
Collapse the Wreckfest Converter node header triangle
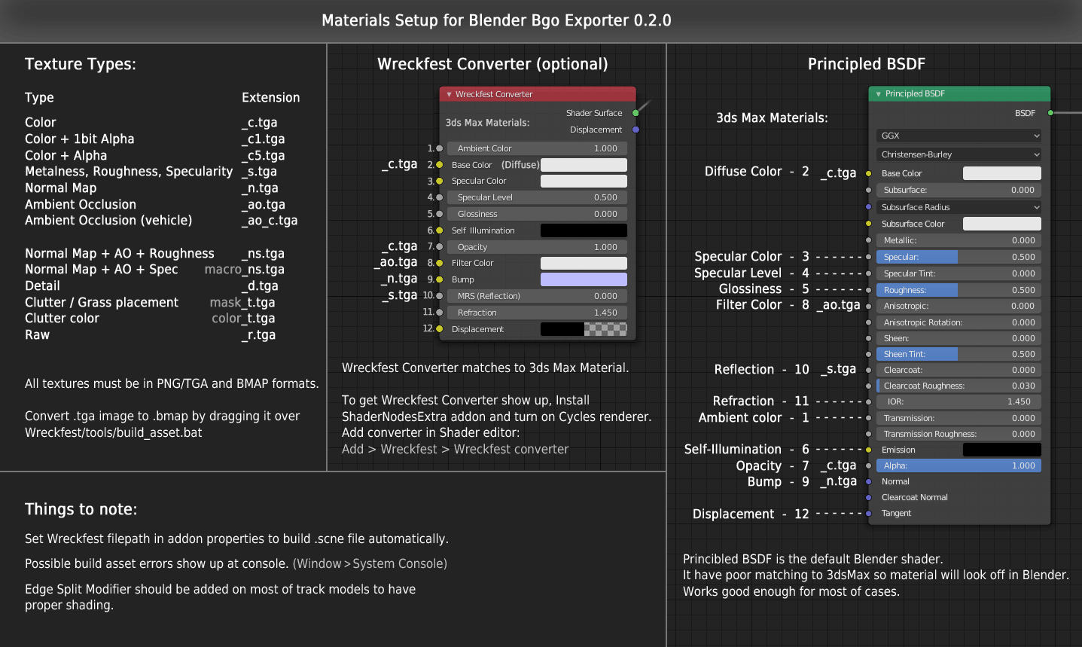(x=449, y=95)
